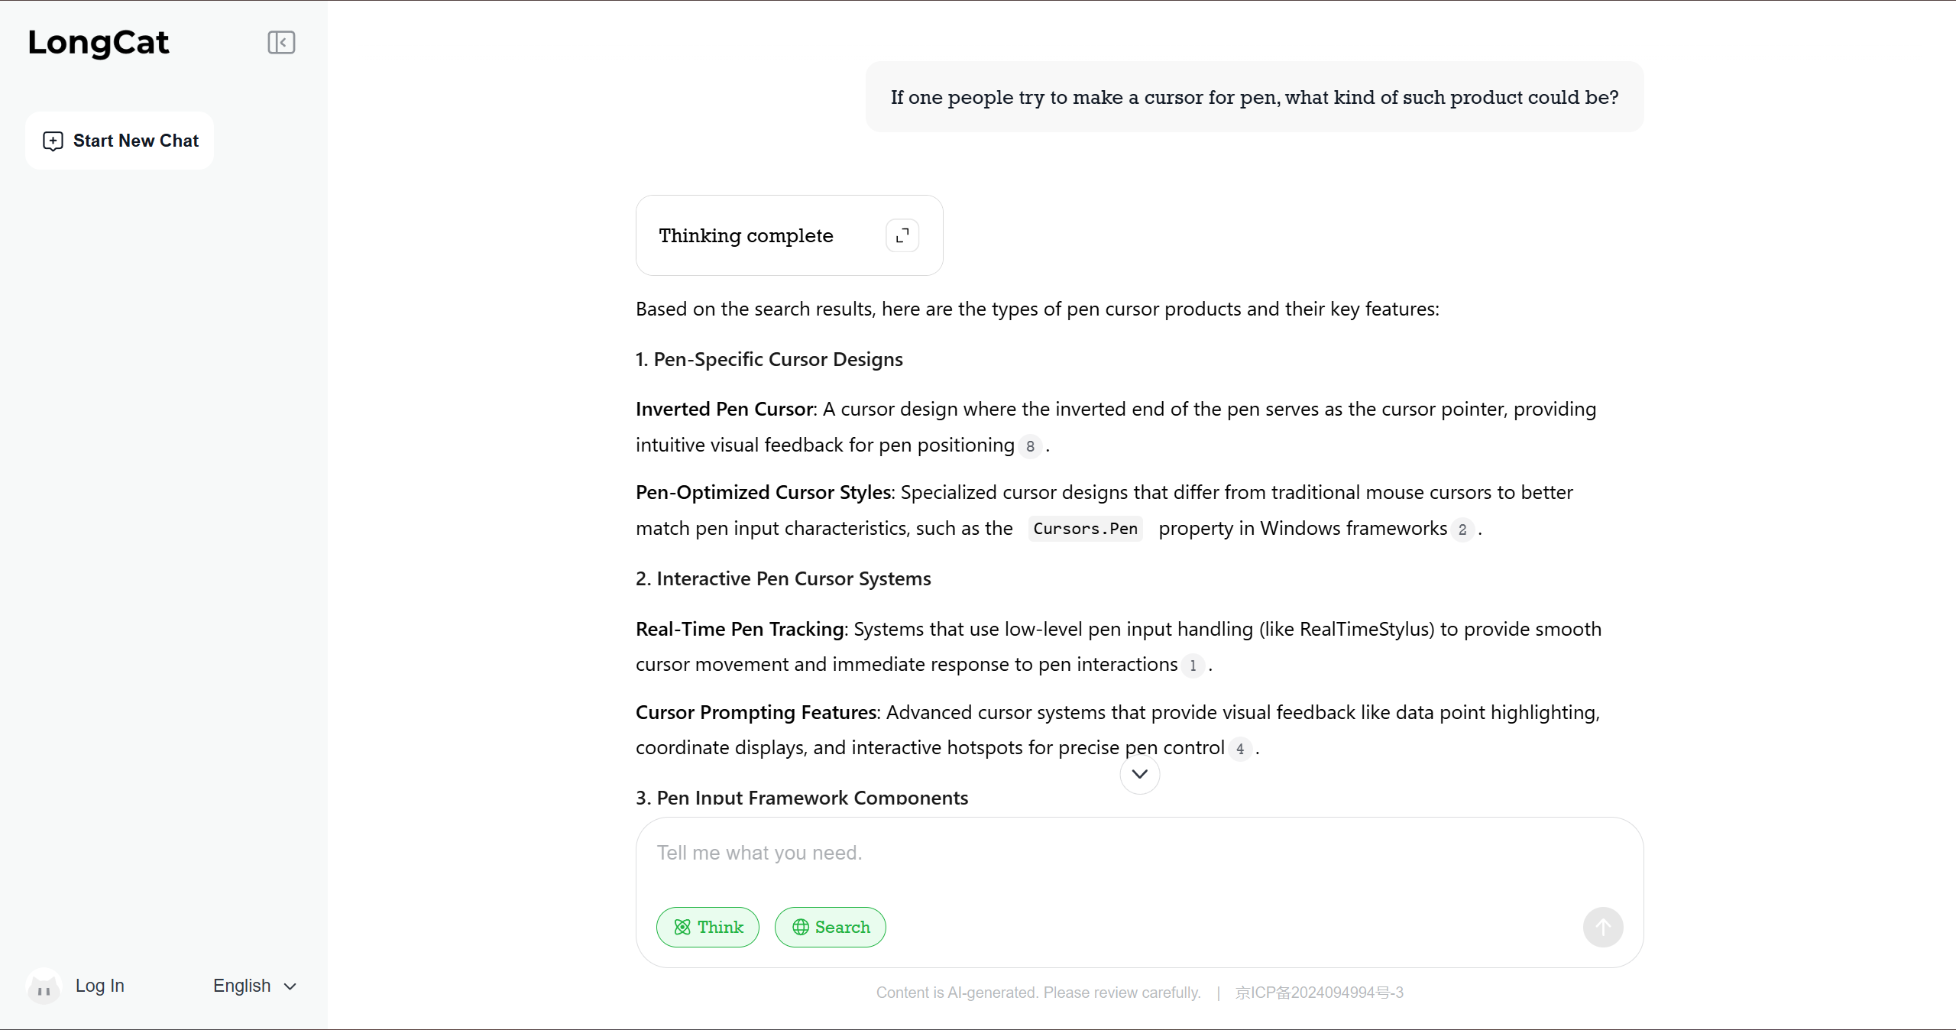Screen dimensions: 1956x1030
Task: Click the LongCat logo
Action: coord(99,43)
